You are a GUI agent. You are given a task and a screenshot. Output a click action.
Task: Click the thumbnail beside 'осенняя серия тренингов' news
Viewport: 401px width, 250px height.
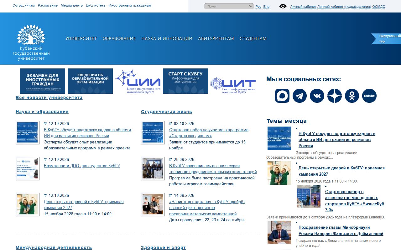(153, 168)
